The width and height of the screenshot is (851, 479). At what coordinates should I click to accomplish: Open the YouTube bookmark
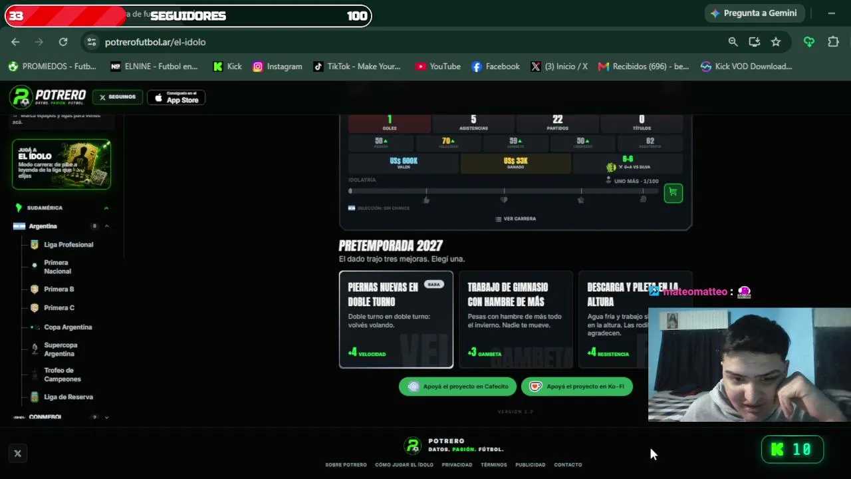coord(438,67)
